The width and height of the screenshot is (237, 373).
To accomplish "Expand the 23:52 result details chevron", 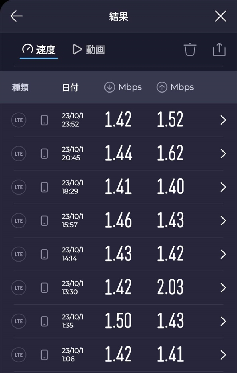I will click(x=223, y=120).
